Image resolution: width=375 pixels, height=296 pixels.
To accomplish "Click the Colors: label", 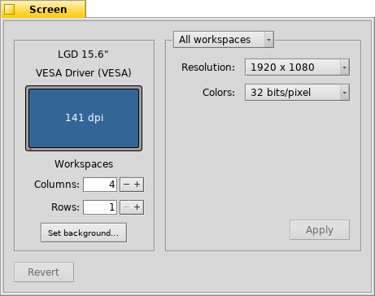I will 219,93.
